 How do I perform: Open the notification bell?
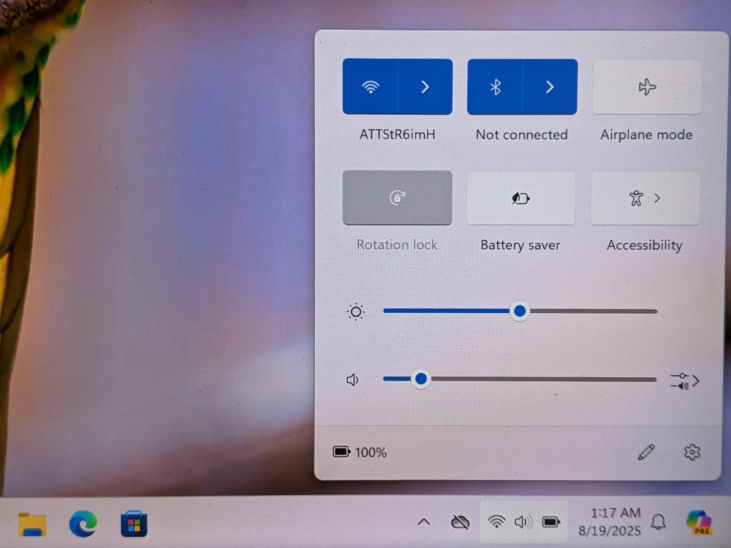click(x=658, y=522)
